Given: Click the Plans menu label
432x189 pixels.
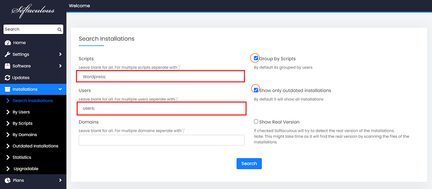Looking at the screenshot, I should 18,180.
